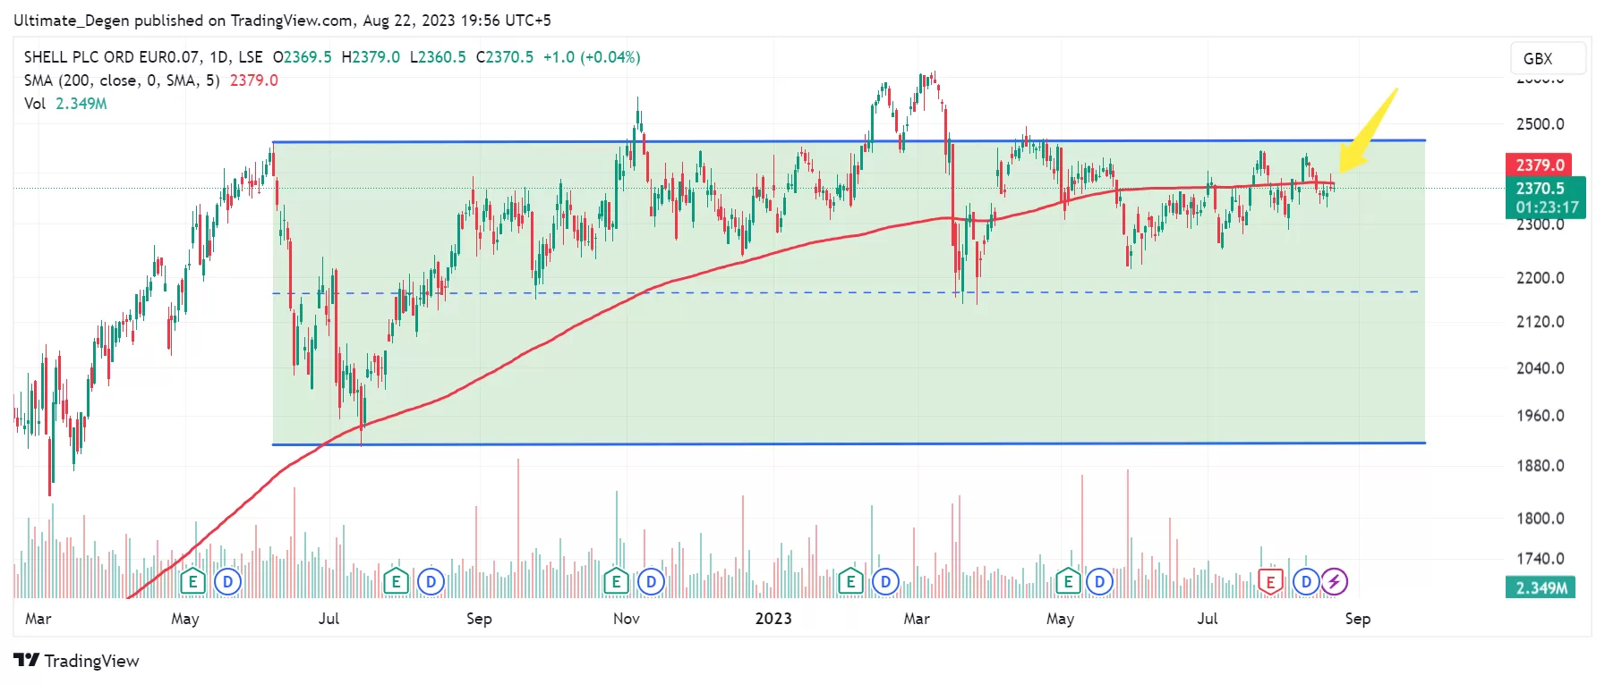
Task: Click the 1960.0 price axis label
Action: [x=1541, y=416]
